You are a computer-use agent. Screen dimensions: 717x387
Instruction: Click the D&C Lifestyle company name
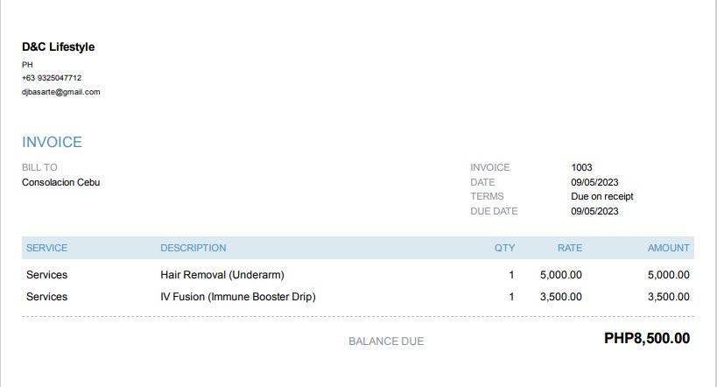click(58, 47)
